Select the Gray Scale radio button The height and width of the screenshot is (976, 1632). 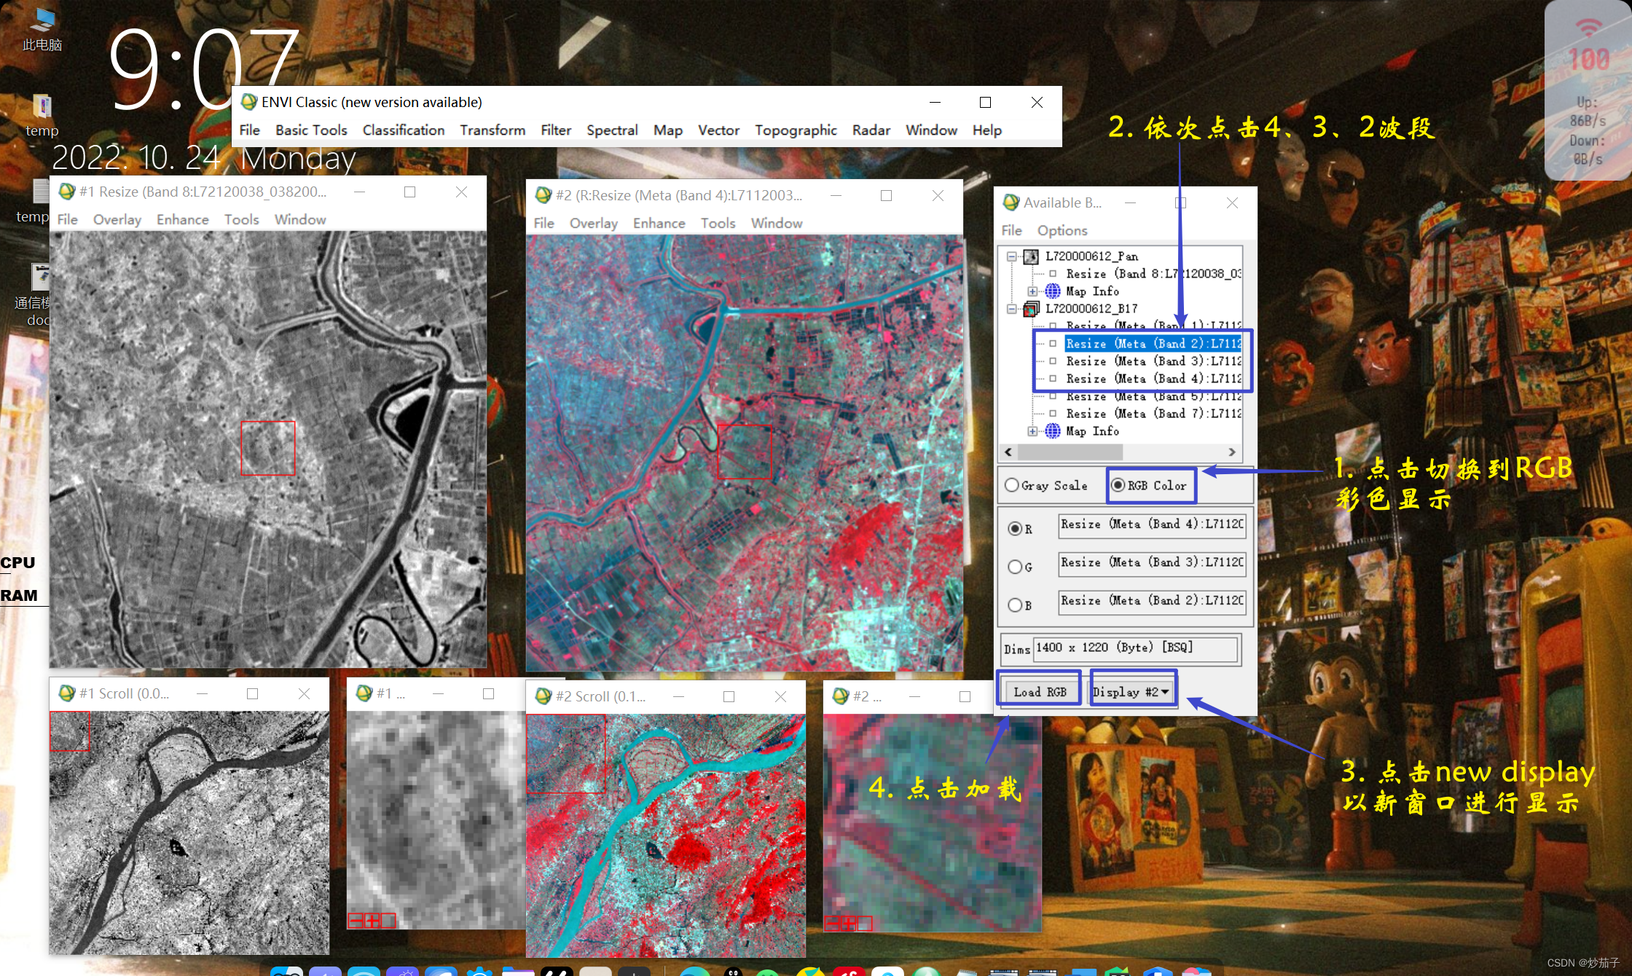(x=1011, y=485)
